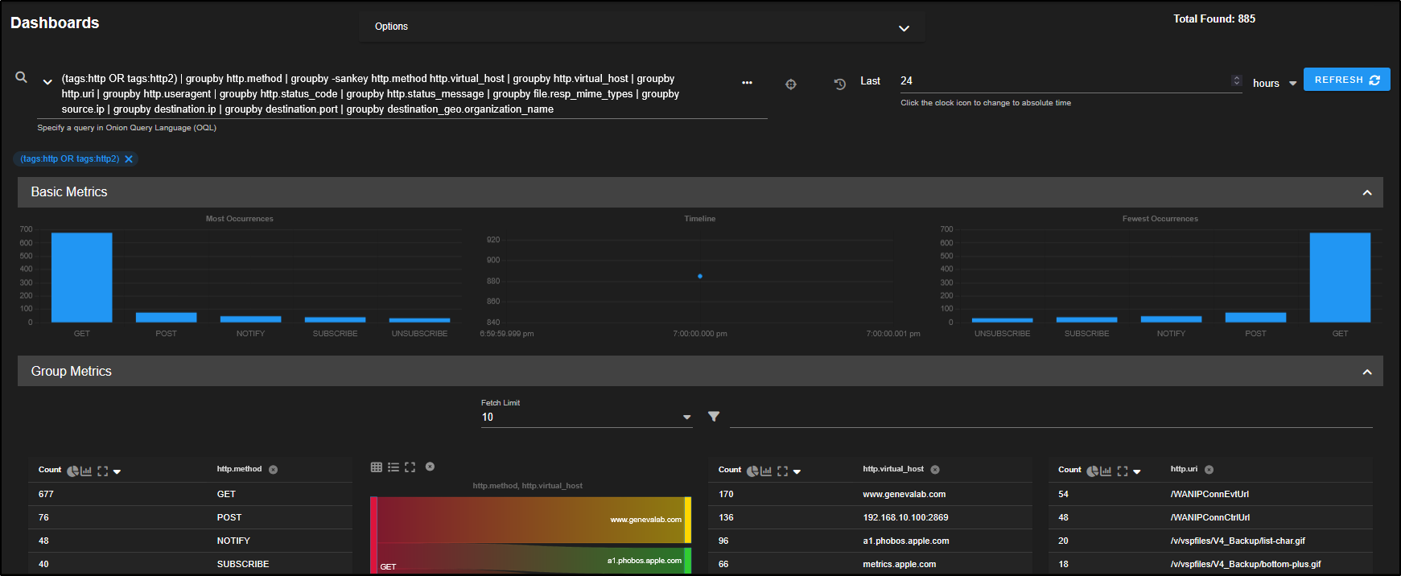Click the www.genevalab.com virtual host entry
This screenshot has height=576, width=1401.
[x=904, y=494]
